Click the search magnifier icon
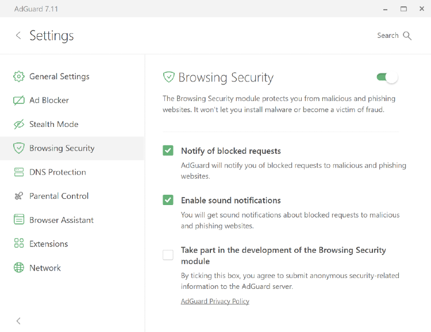Viewport: 431px width, 332px height. pos(407,36)
